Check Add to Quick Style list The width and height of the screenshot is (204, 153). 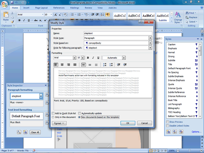[x=53, y=113]
